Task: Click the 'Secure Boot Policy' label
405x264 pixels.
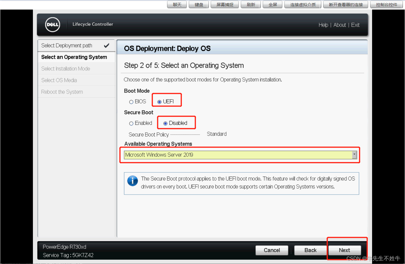Action: [149, 135]
